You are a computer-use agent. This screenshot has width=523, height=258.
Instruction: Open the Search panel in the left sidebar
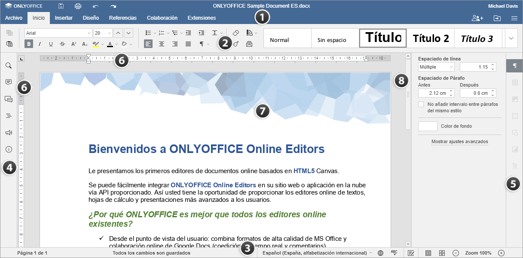pos(9,66)
